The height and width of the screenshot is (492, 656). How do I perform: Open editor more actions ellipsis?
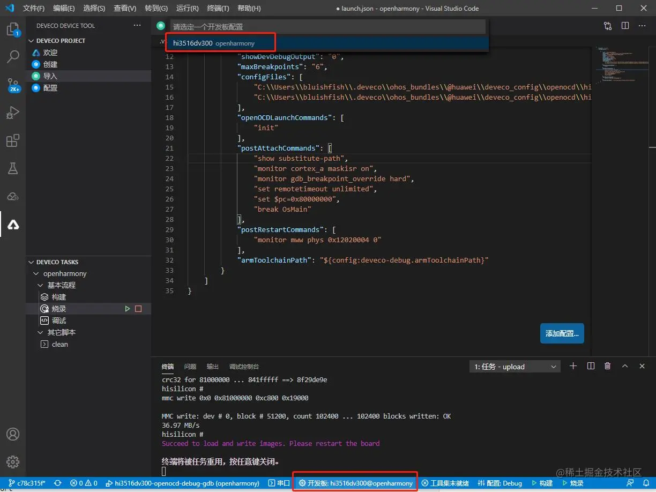click(642, 26)
